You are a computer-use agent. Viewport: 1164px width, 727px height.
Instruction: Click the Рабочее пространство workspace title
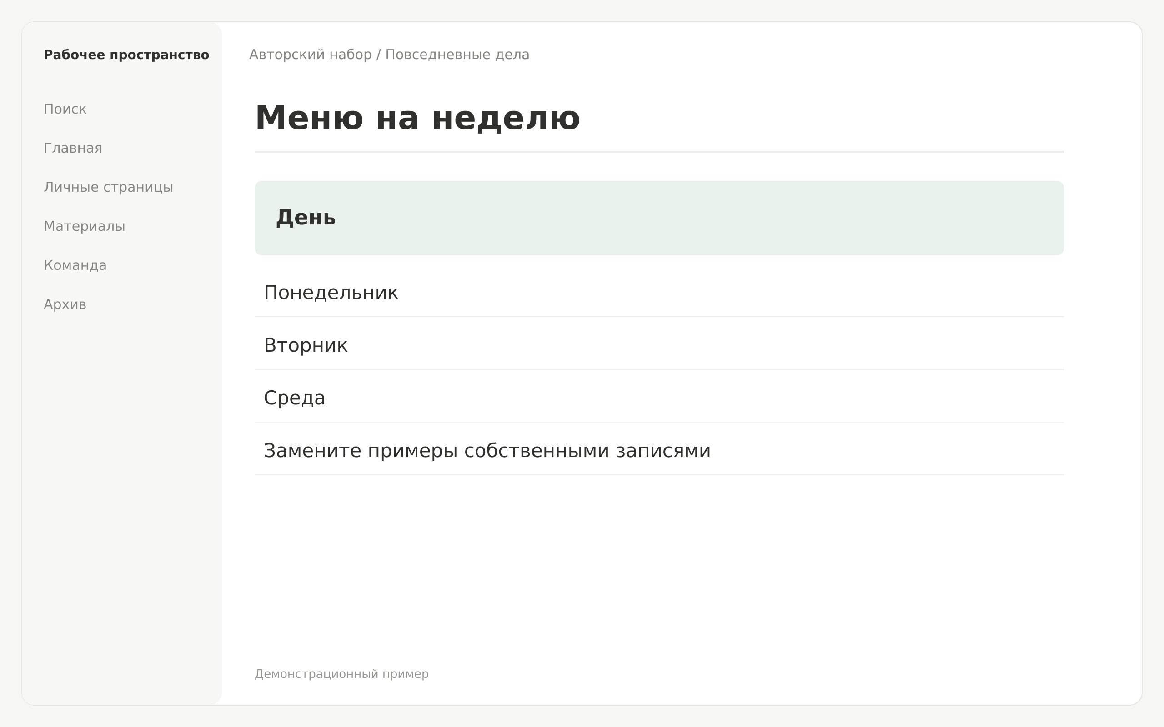tap(126, 55)
